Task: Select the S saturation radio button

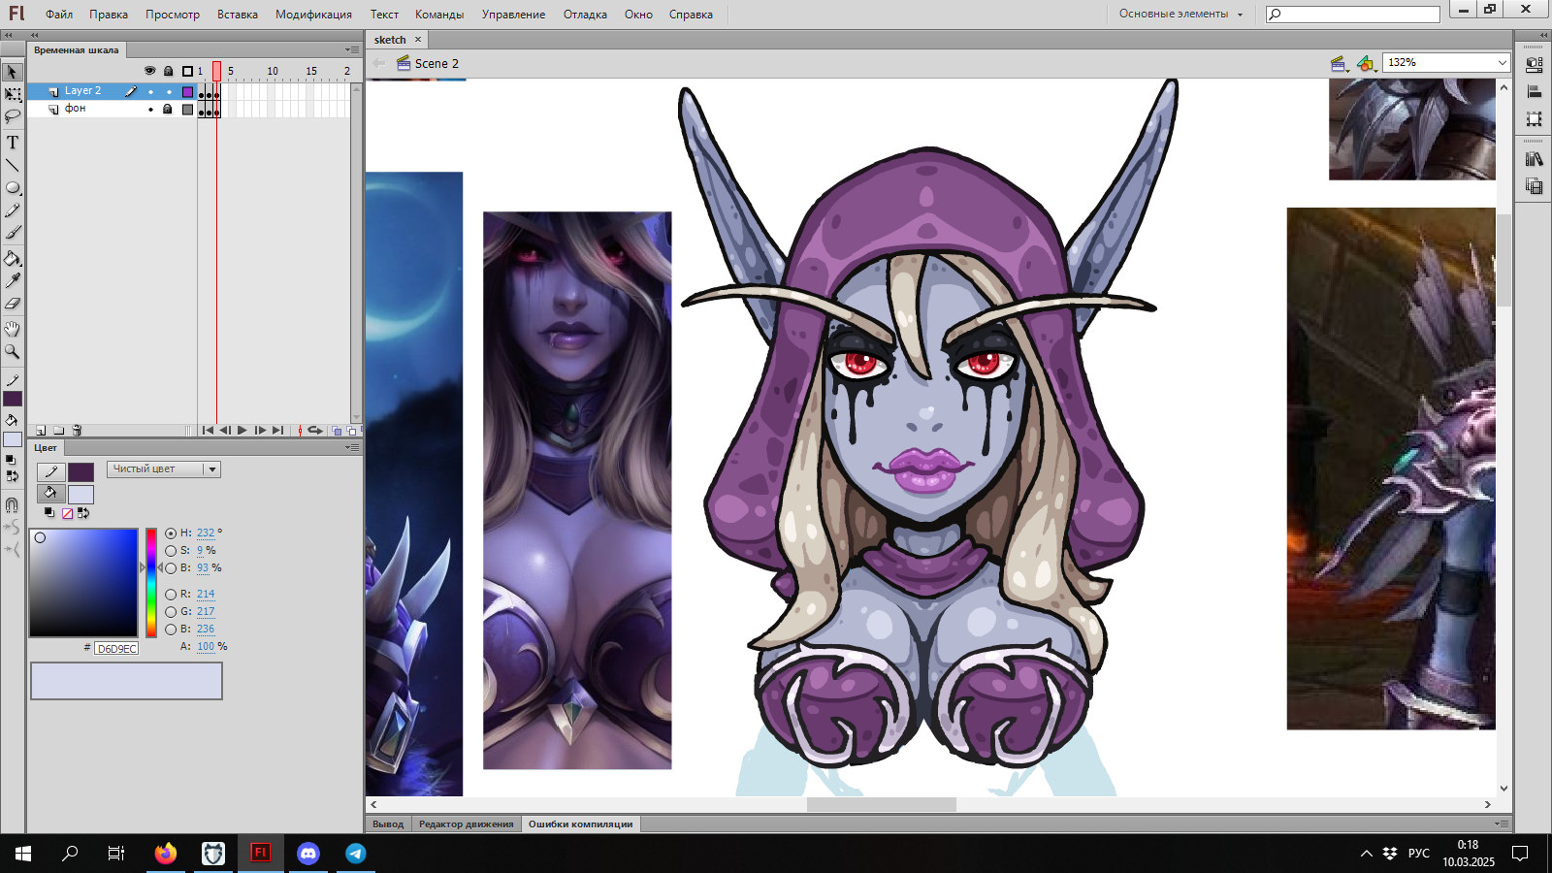Action: (x=171, y=551)
